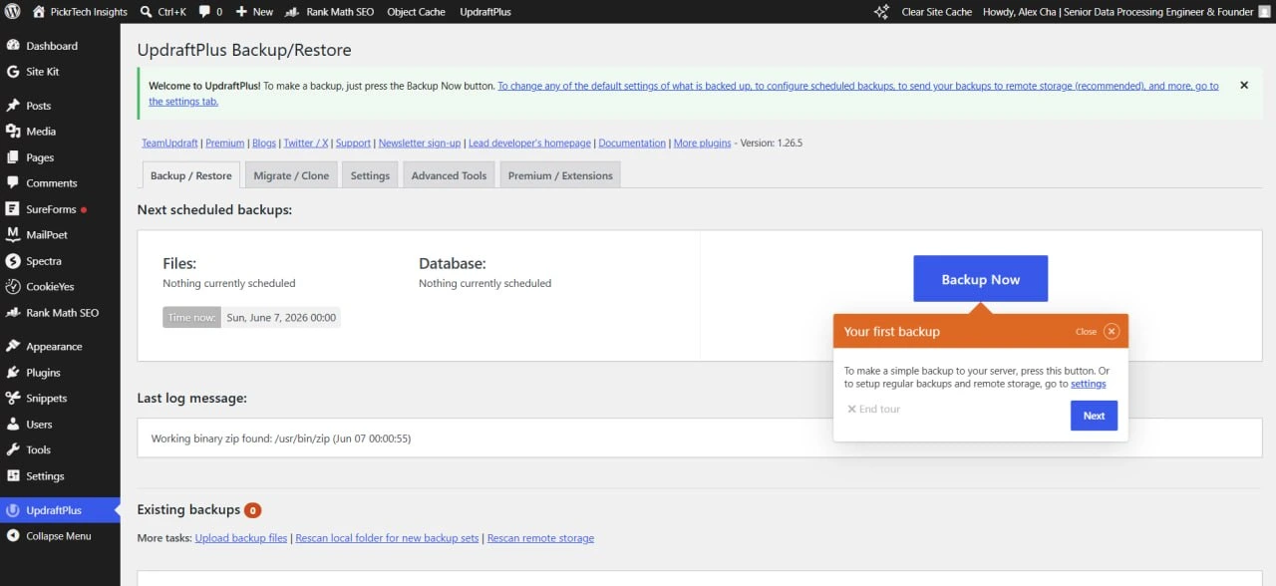Collapse the admin sidebar menu
This screenshot has height=586, width=1276.
60,536
